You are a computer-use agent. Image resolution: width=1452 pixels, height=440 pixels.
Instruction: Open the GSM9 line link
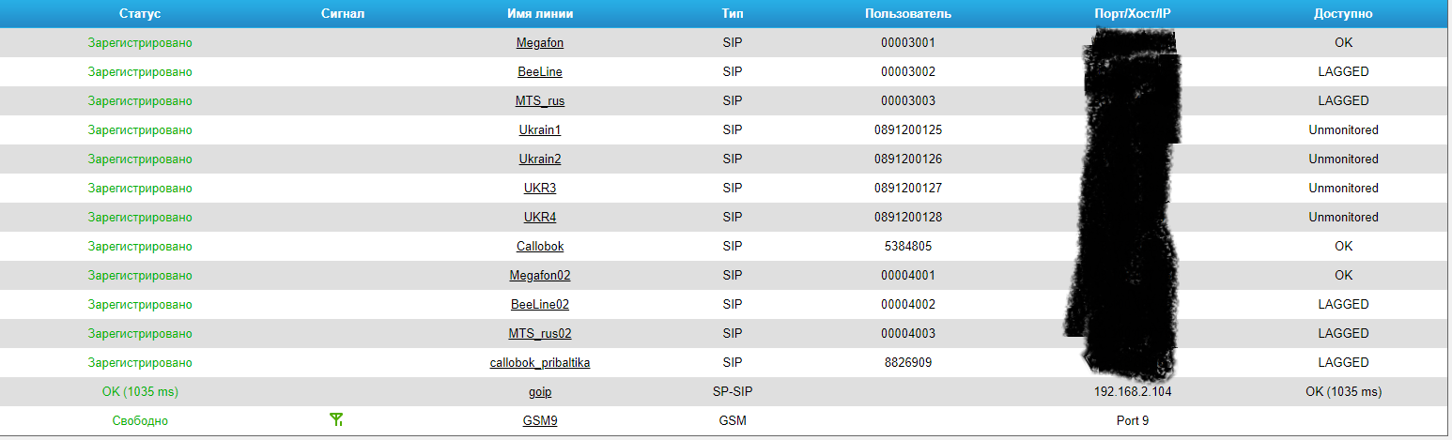pyautogui.click(x=540, y=420)
